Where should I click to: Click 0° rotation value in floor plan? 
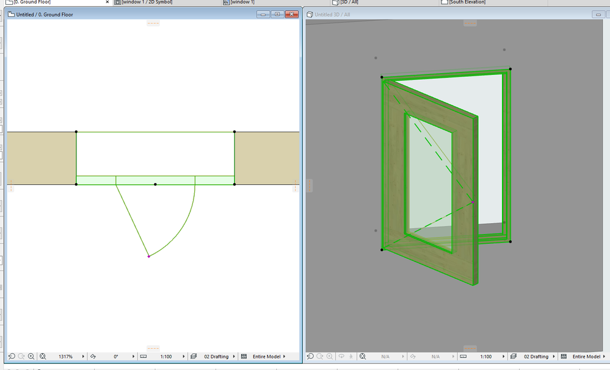[116, 357]
